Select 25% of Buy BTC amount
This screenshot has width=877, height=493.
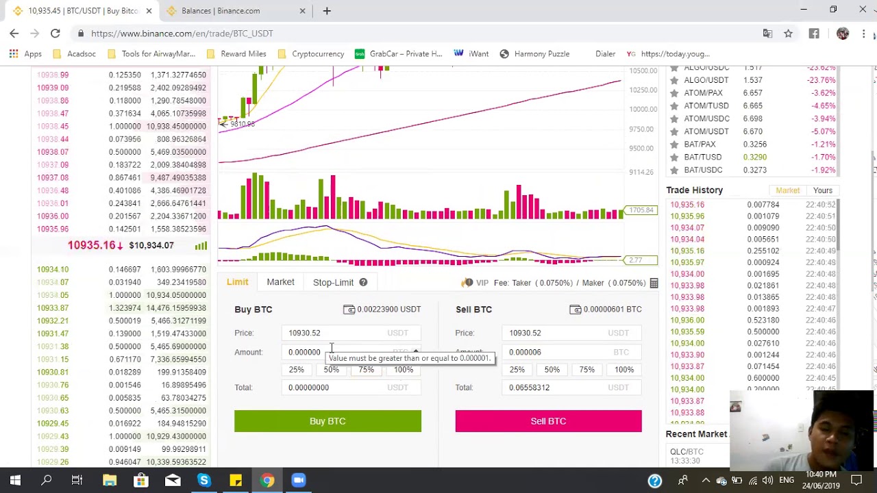click(x=296, y=370)
